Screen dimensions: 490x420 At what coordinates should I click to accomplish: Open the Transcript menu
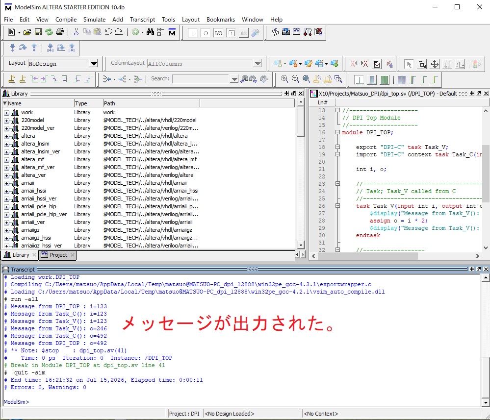coord(143,20)
